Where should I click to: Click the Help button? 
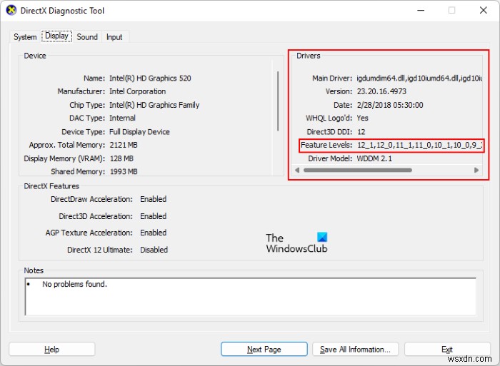click(51, 350)
